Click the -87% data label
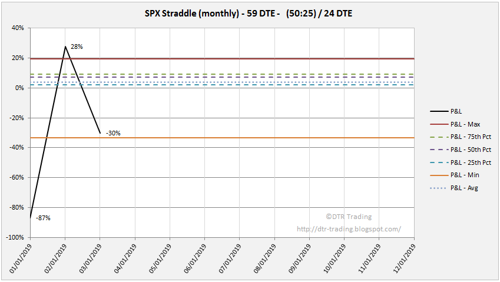Screen dimensions: 500x282 point(43,218)
